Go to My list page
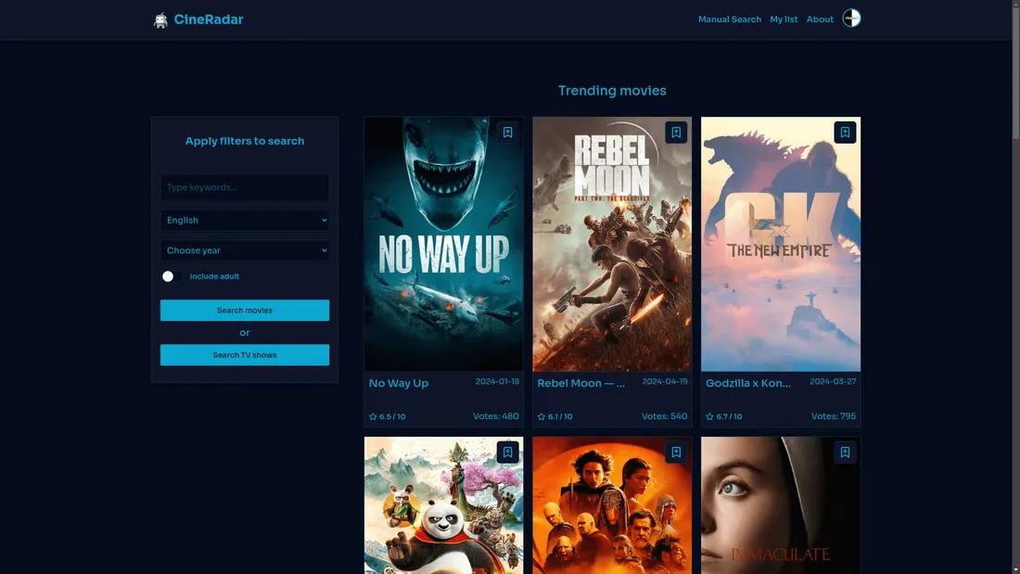Viewport: 1020px width, 574px height. (784, 19)
